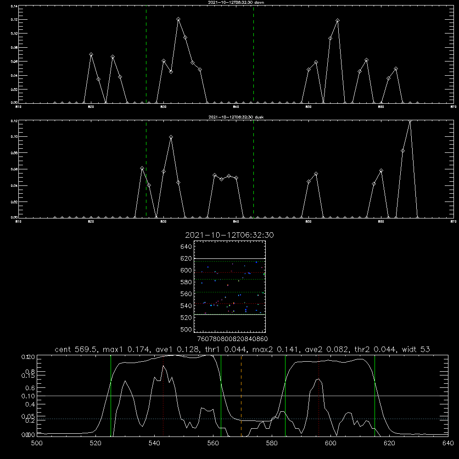Click the green vertical line near 525 in bottom plot
Viewport: 459px width, 459px height.
[x=111, y=396]
